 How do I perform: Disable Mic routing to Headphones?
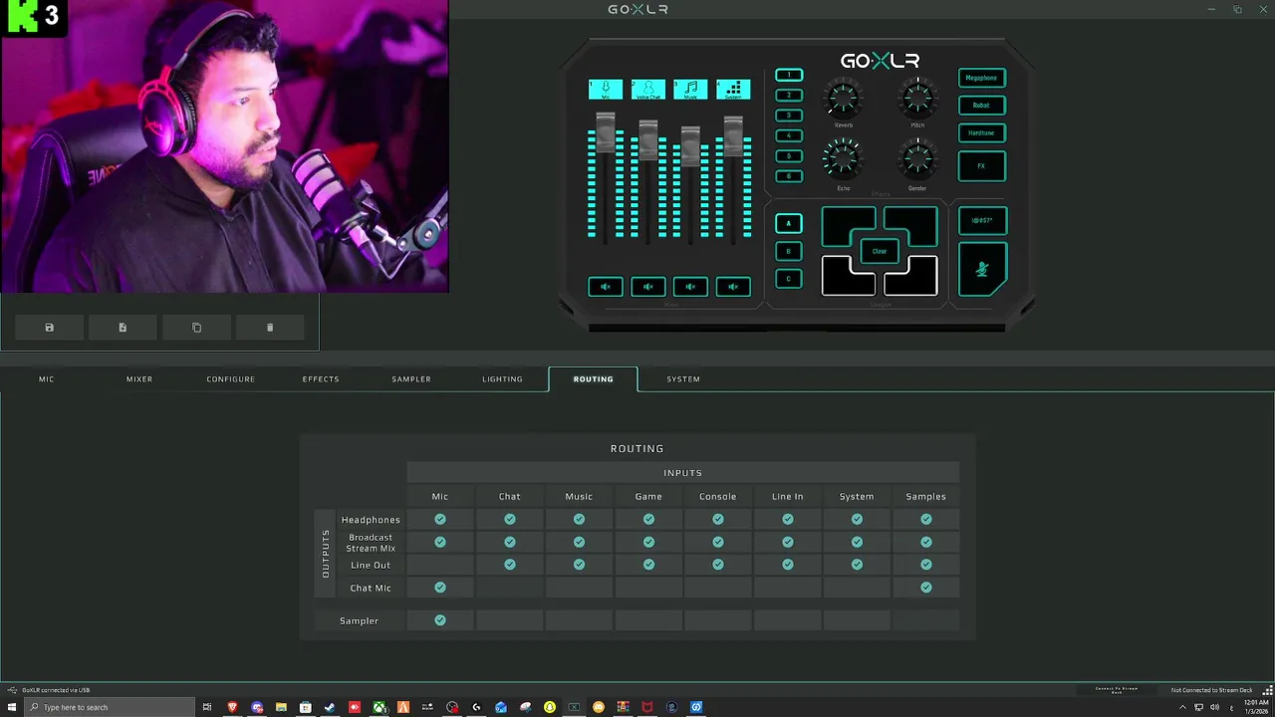coord(440,519)
